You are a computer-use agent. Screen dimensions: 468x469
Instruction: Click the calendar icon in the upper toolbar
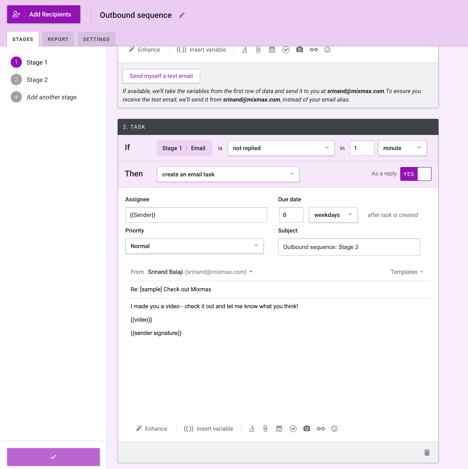[272, 50]
